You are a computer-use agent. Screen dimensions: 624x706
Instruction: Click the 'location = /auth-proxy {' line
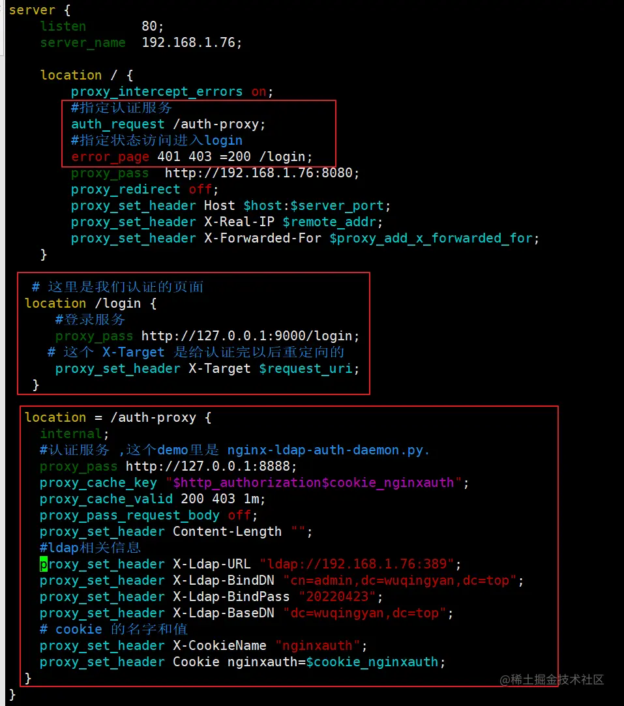[118, 417]
